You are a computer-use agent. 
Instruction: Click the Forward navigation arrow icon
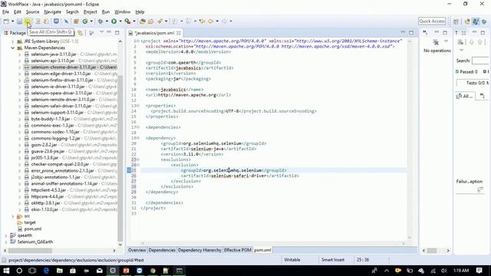[x=224, y=21]
